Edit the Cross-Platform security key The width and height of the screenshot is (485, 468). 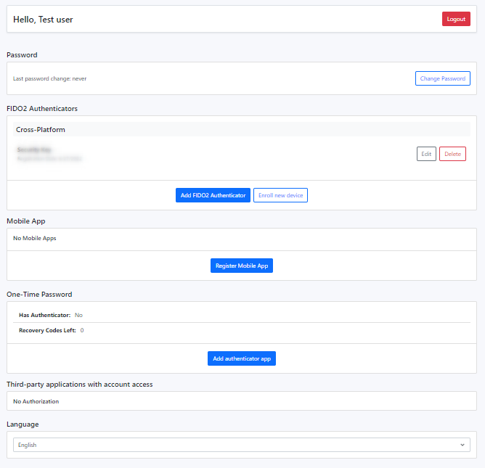[426, 154]
